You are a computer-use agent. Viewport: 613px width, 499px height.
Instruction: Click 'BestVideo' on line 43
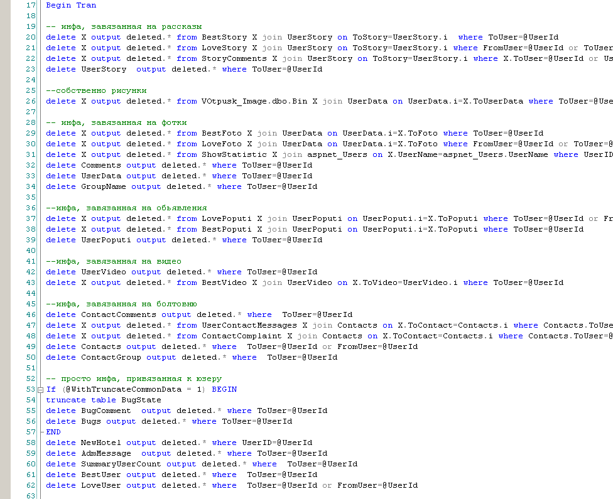click(224, 282)
